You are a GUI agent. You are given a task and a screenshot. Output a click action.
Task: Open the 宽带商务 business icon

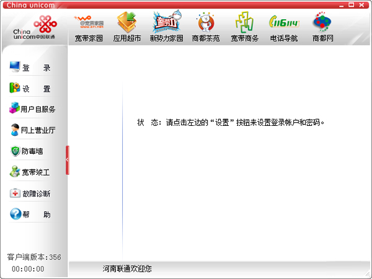point(245,28)
